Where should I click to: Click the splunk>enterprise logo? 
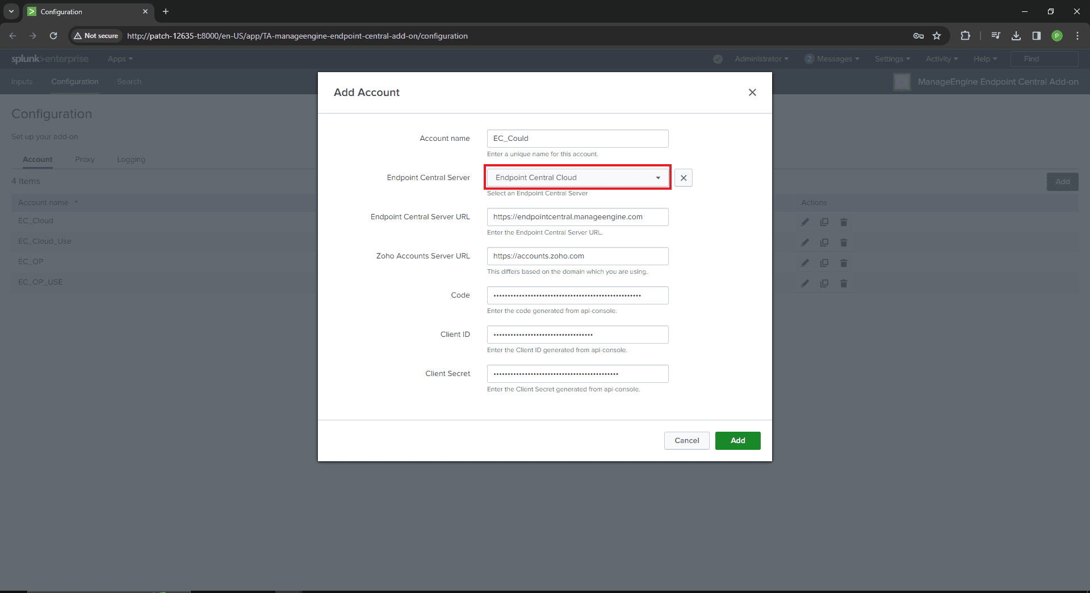tap(50, 59)
